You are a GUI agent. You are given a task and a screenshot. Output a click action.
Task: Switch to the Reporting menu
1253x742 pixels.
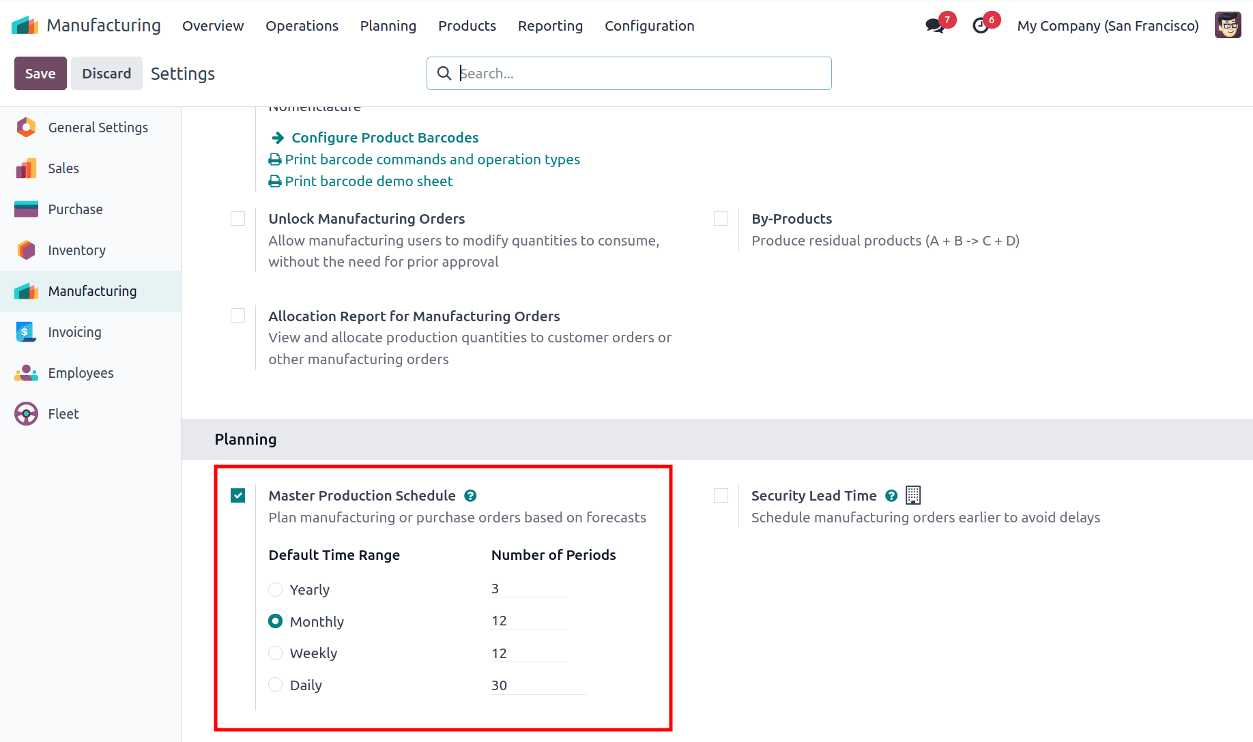(x=550, y=25)
